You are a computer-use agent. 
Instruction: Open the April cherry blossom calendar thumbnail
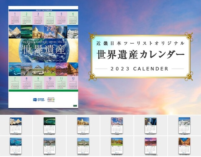point(117,126)
